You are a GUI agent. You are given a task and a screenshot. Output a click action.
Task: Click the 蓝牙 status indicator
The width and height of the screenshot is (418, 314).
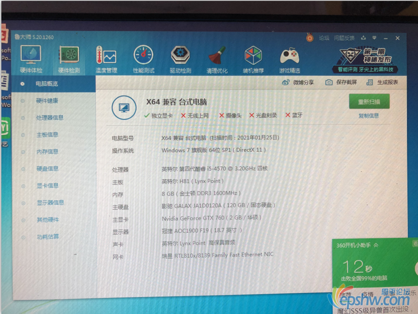click(x=294, y=115)
